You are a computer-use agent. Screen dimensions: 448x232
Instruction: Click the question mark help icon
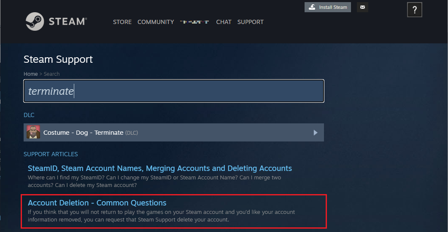point(414,10)
